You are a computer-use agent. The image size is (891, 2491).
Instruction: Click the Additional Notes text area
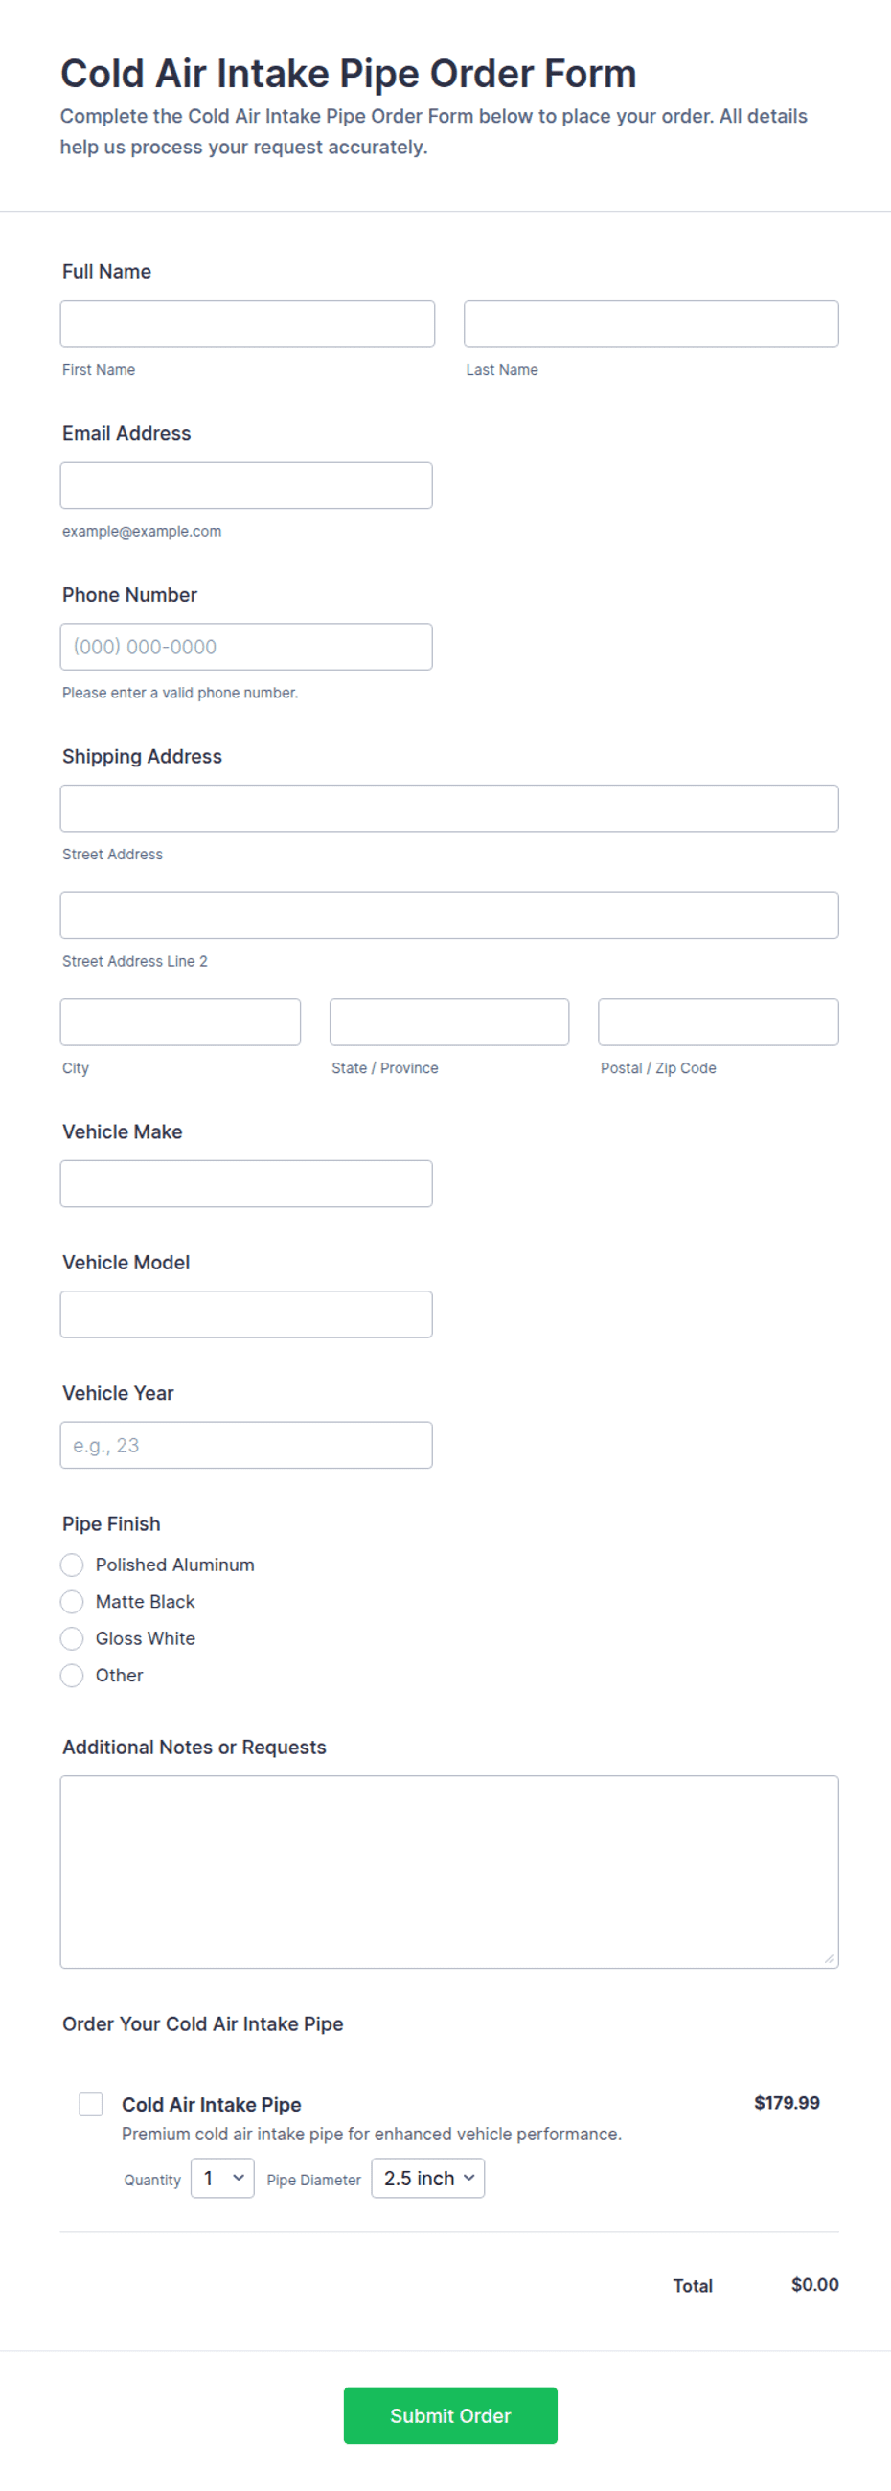449,1871
